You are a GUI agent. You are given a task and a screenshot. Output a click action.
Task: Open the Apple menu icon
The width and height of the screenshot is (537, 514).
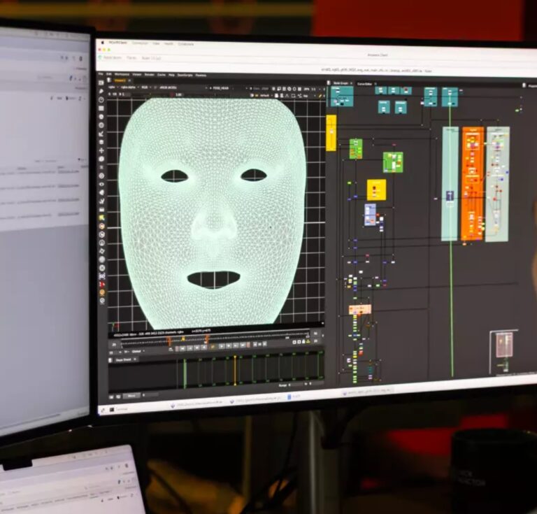click(x=102, y=43)
